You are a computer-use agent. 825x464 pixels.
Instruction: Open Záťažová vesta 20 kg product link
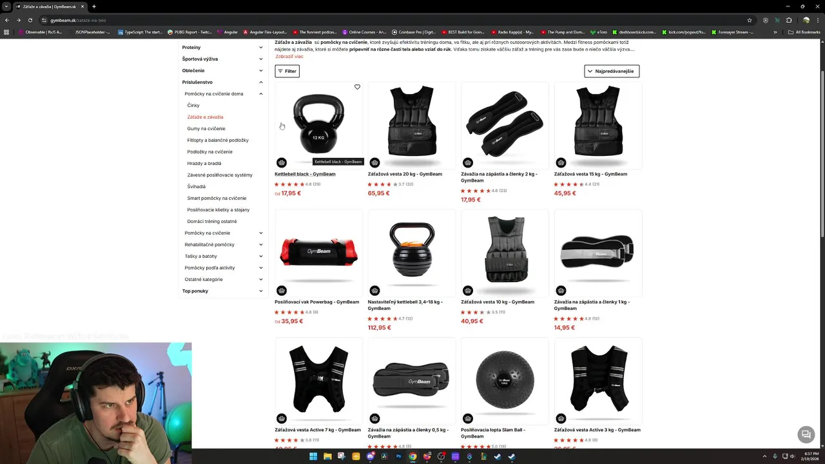click(405, 174)
